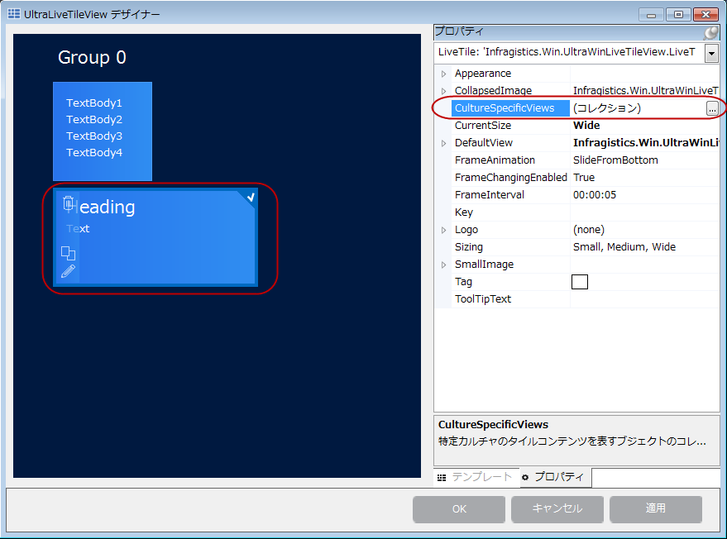
Task: Toggle the checkmark on the Heading tile
Action: (251, 197)
